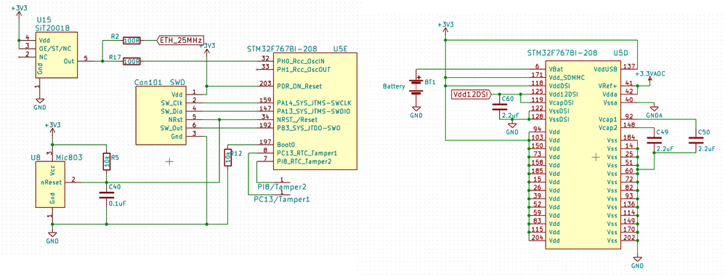The width and height of the screenshot is (725, 277).
Task: Click the PA14_SYS_JTMS-SWCLK pin label
Action: pyautogui.click(x=314, y=103)
